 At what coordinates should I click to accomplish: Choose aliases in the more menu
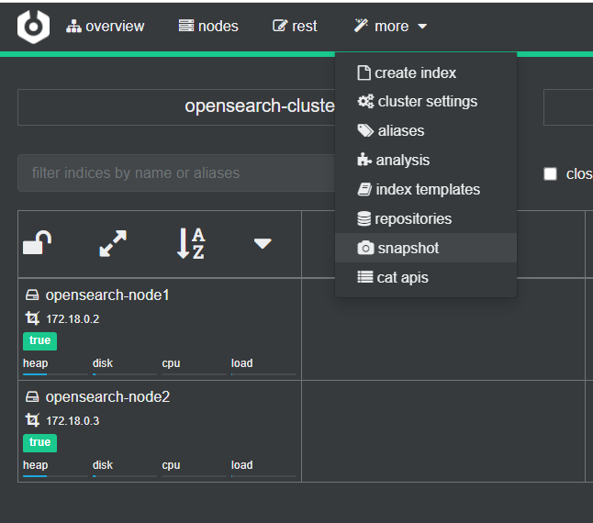coord(426,130)
